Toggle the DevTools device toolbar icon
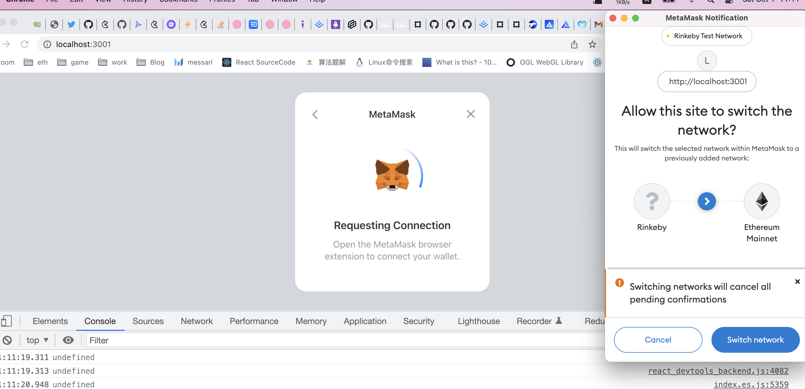Viewport: 805px width, 389px height. coord(7,321)
